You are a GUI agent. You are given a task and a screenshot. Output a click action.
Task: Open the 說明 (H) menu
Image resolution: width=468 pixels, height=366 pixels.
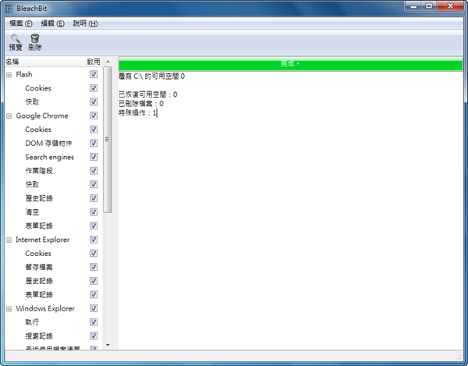tap(85, 23)
